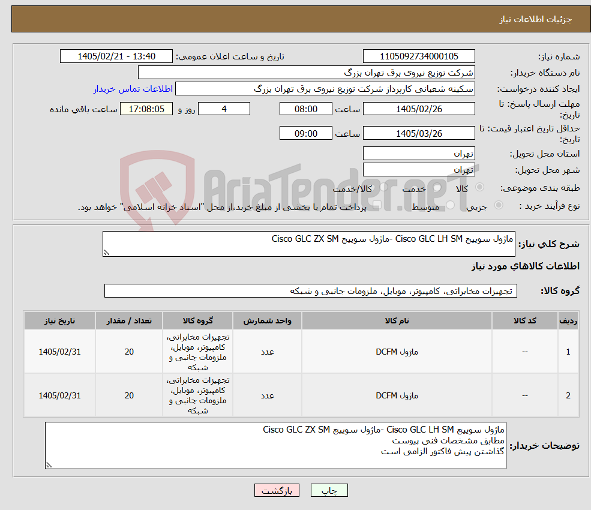Select the خدمت radio button

pyautogui.click(x=437, y=187)
